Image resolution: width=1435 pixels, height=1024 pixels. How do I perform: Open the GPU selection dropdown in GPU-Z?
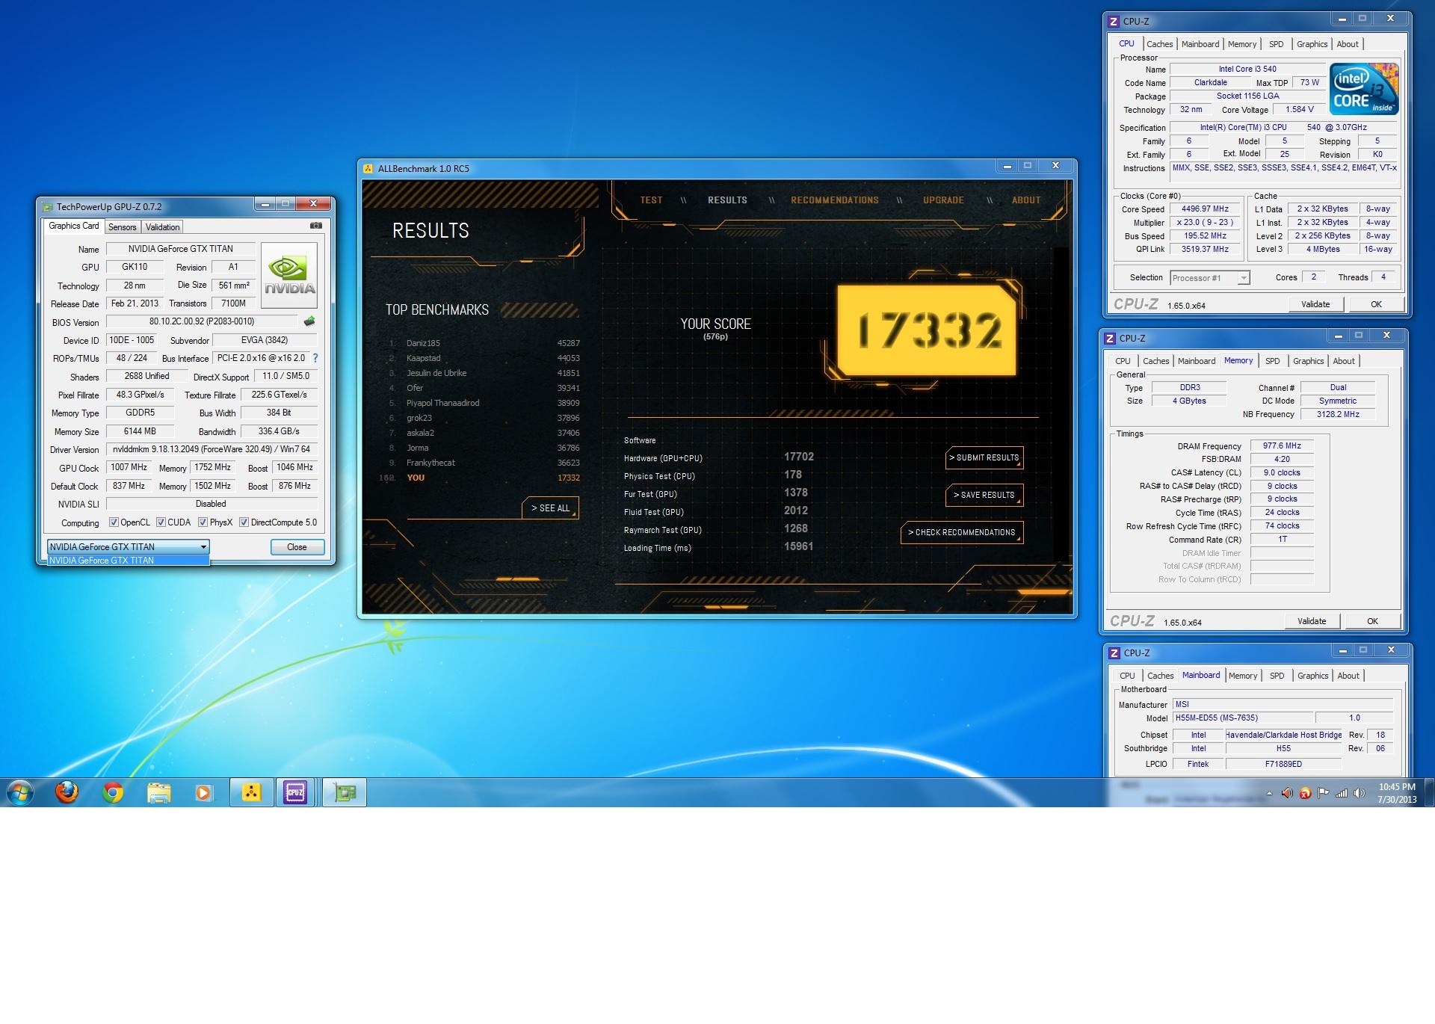[128, 546]
